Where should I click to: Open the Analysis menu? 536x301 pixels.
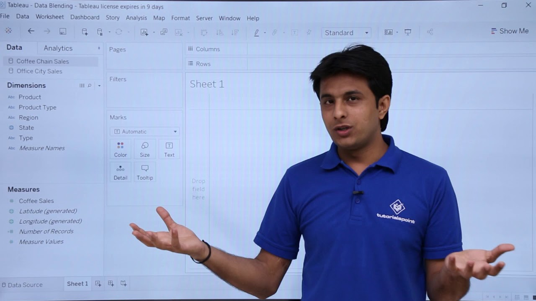[137, 18]
